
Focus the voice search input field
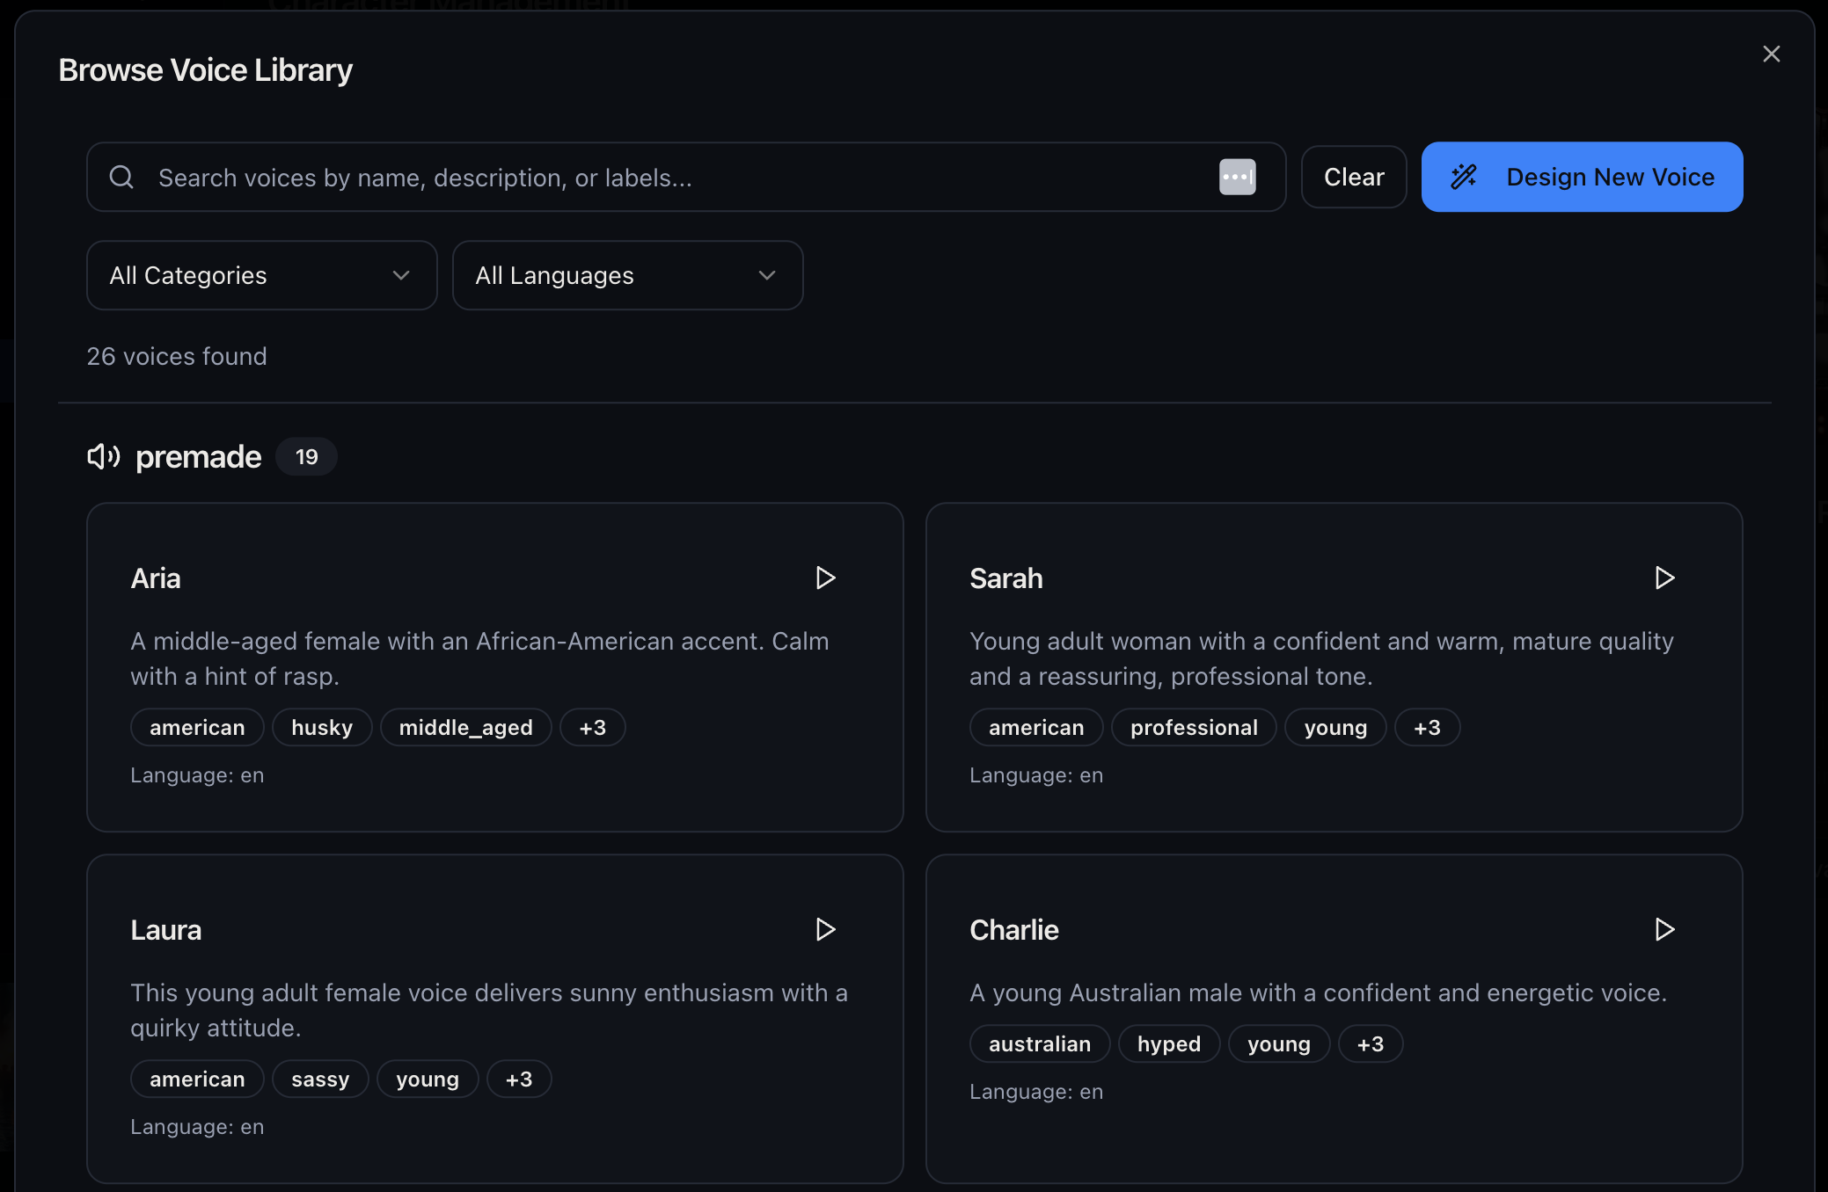(669, 178)
